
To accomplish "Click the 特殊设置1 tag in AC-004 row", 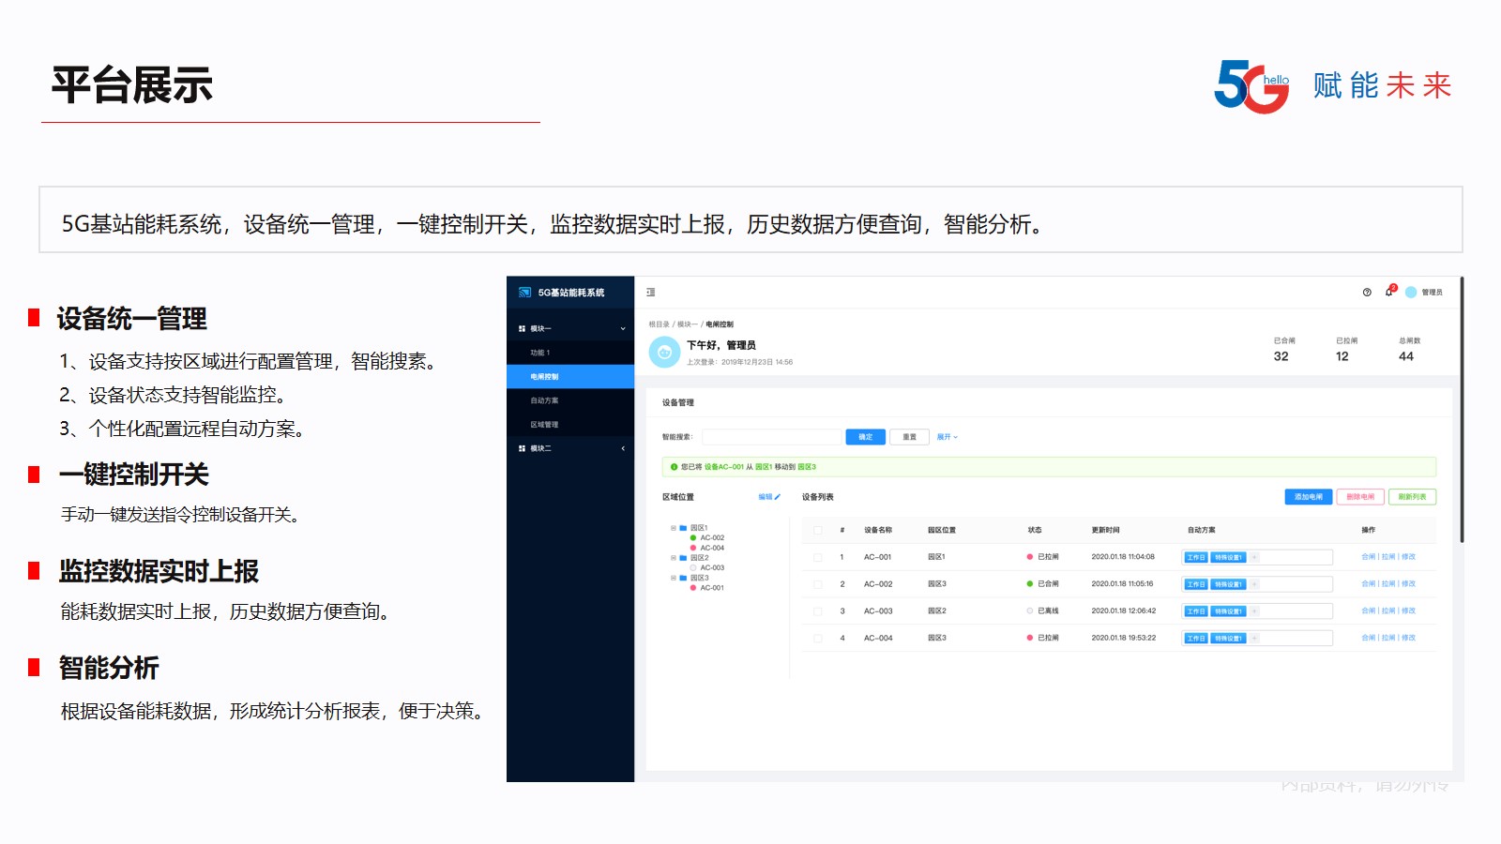I will [1228, 639].
